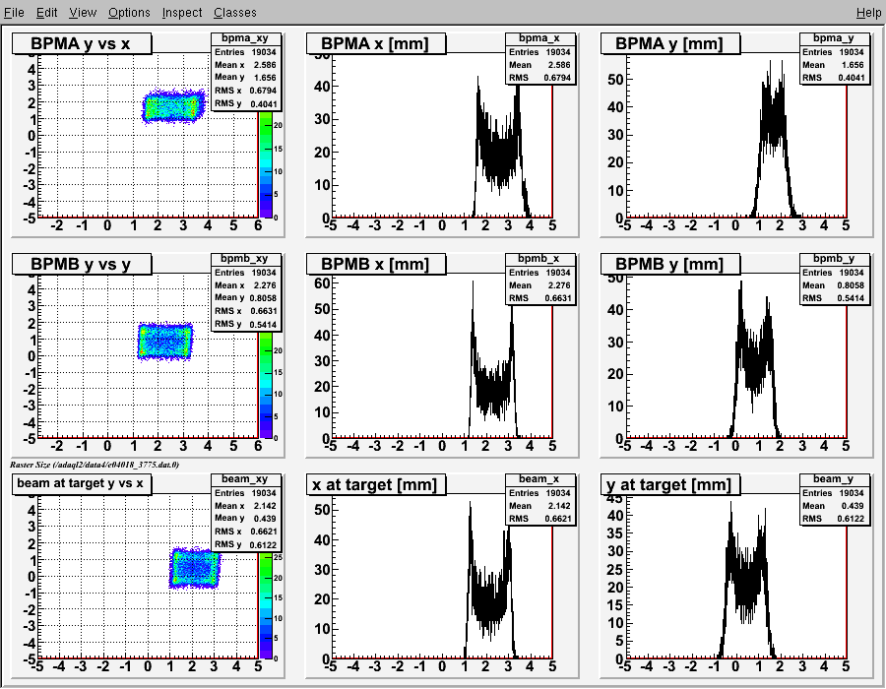
Task: Select the 'y at target [mm]' title
Action: click(x=669, y=484)
